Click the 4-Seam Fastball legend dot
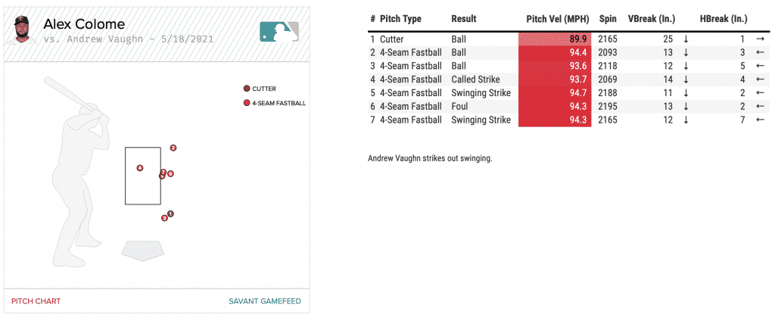 coord(246,103)
